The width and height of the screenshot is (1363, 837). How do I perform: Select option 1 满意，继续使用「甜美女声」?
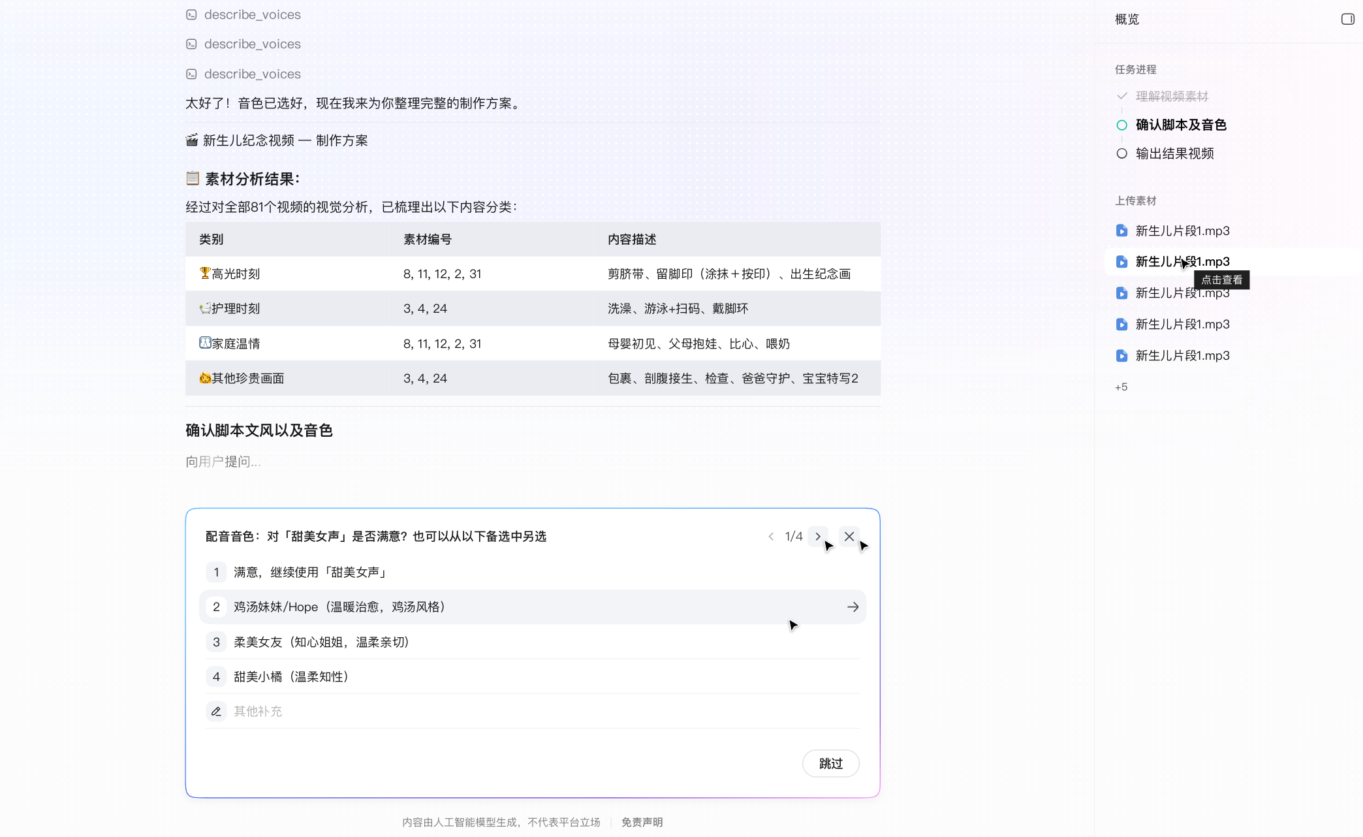pos(532,572)
